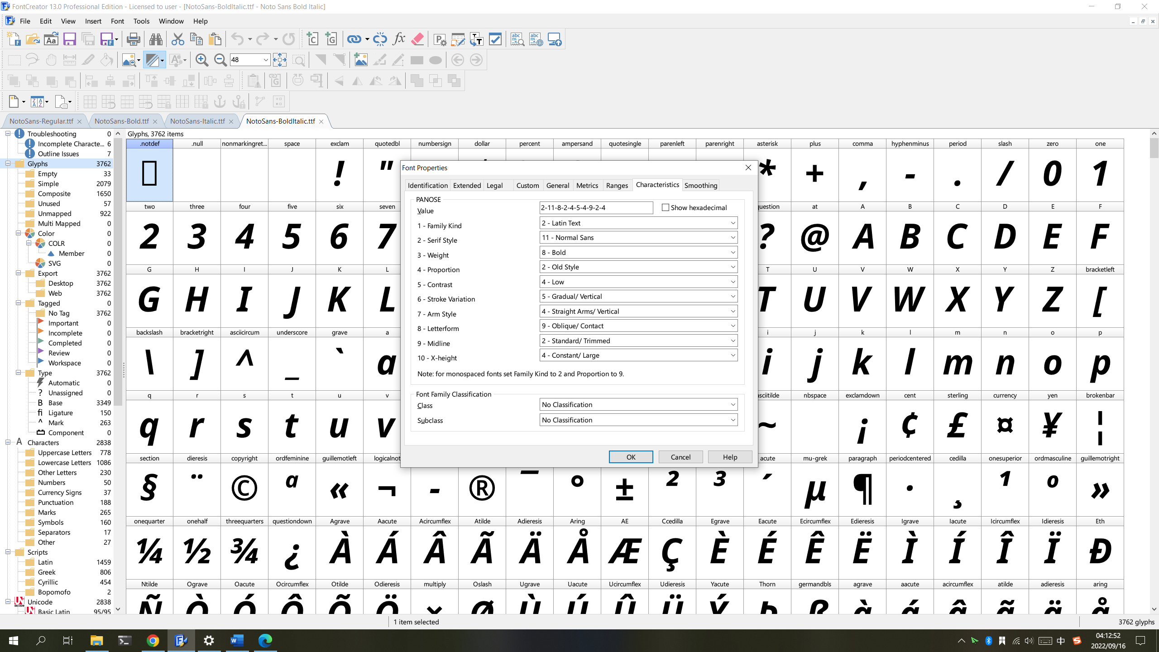Insert a new character with the +C icon
Viewport: 1159px width, 652px height.
point(312,39)
